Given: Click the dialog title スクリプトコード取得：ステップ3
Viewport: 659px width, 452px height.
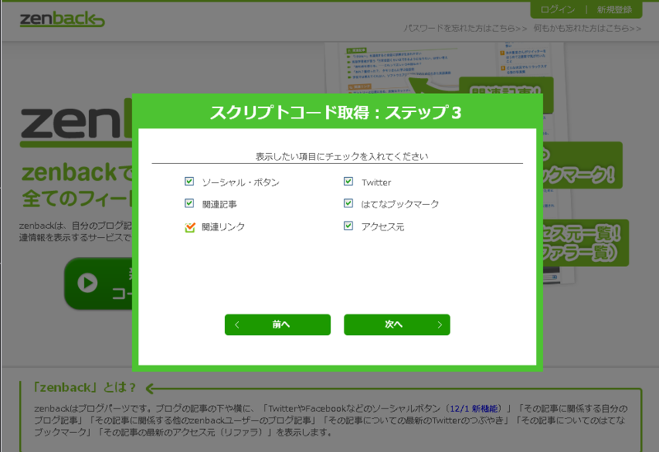Looking at the screenshot, I should pos(336,113).
